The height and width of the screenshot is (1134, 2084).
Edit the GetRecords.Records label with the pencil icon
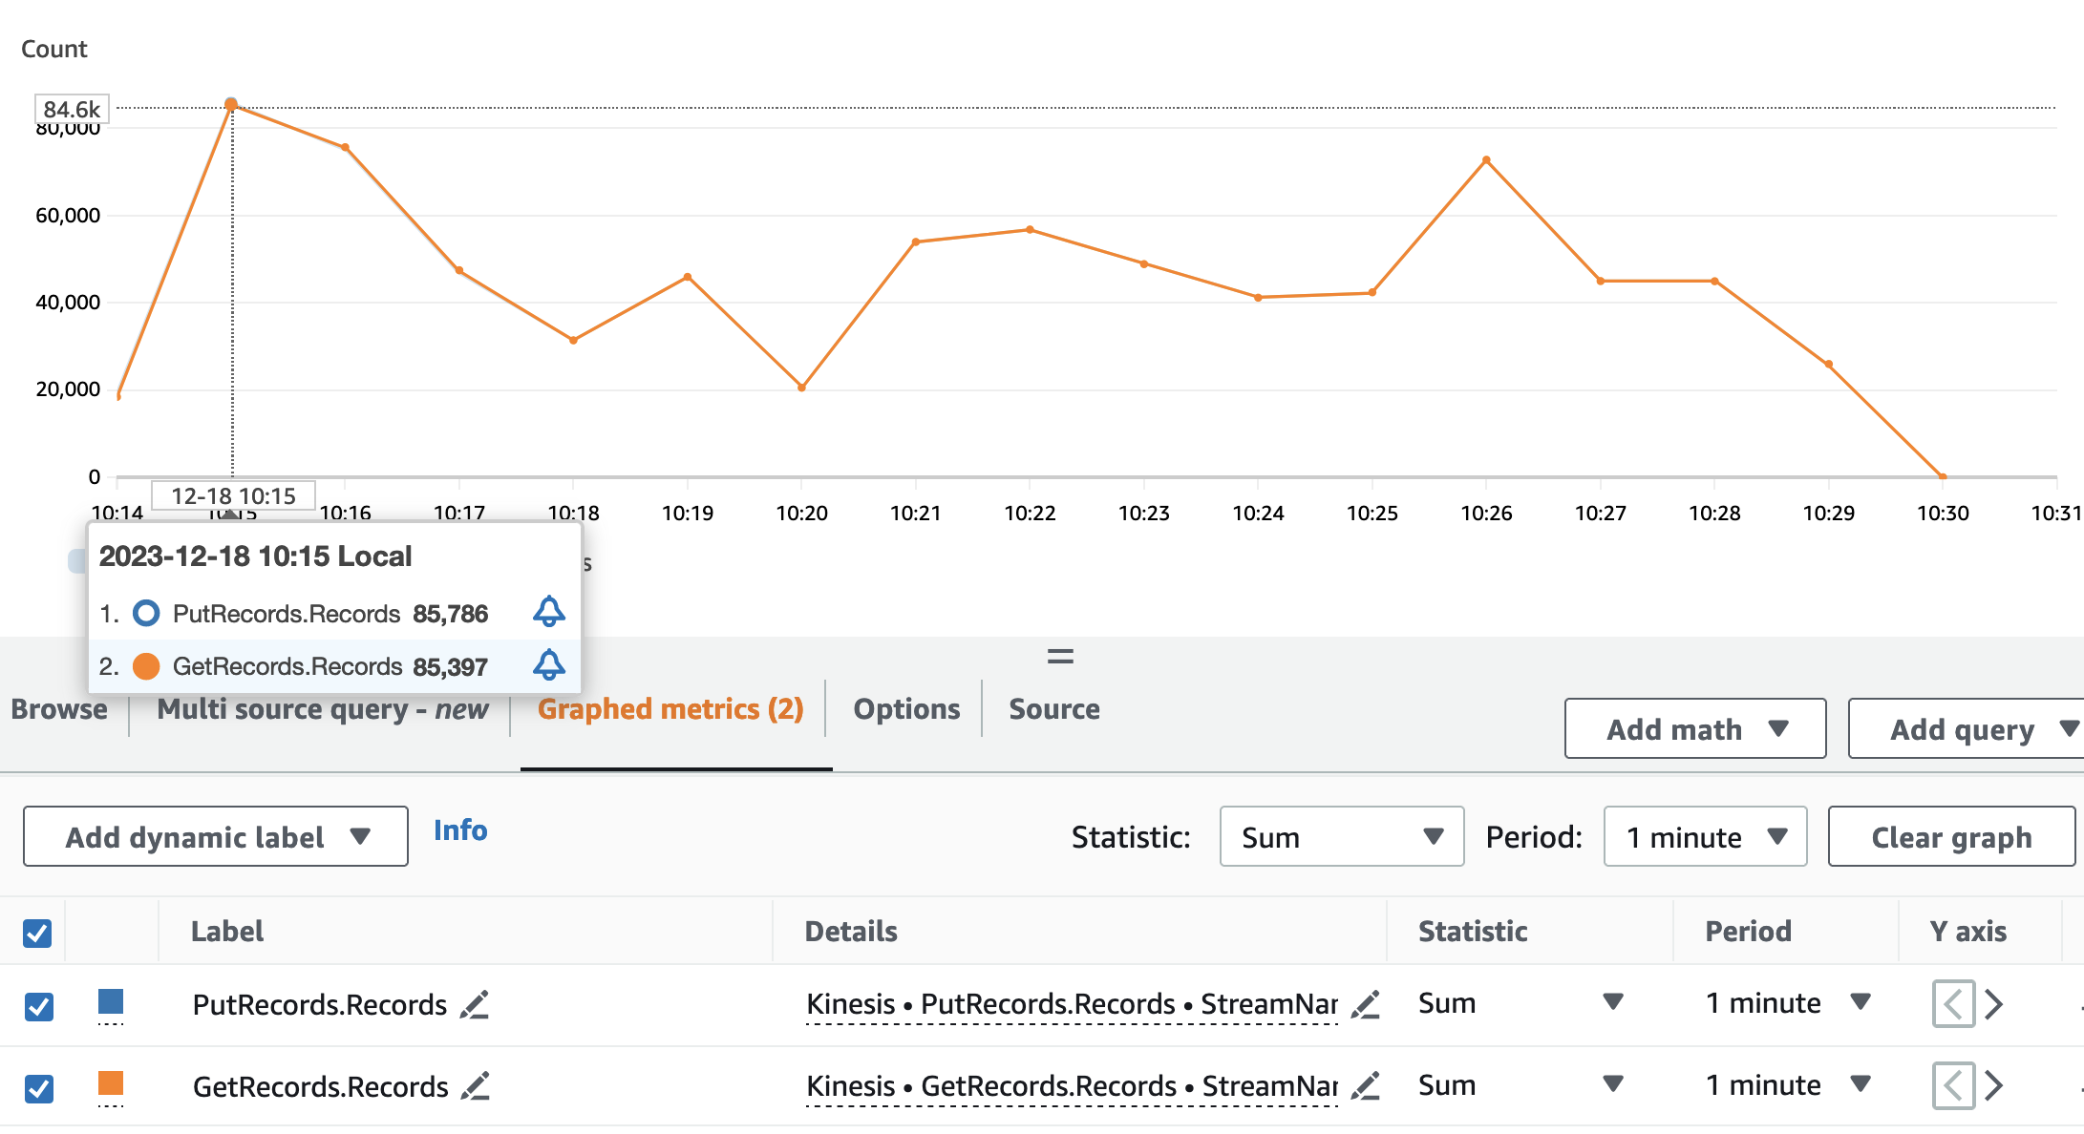(x=475, y=1086)
